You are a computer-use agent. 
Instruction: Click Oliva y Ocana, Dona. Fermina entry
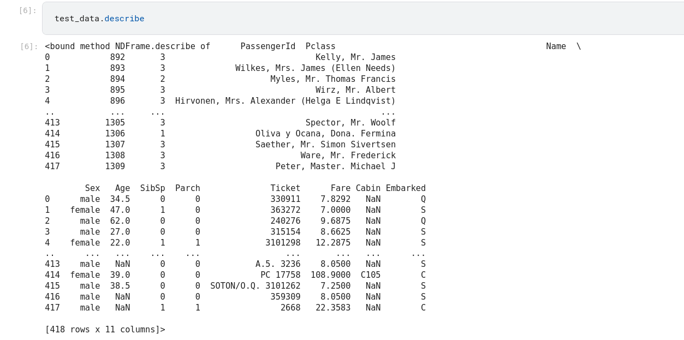click(325, 134)
